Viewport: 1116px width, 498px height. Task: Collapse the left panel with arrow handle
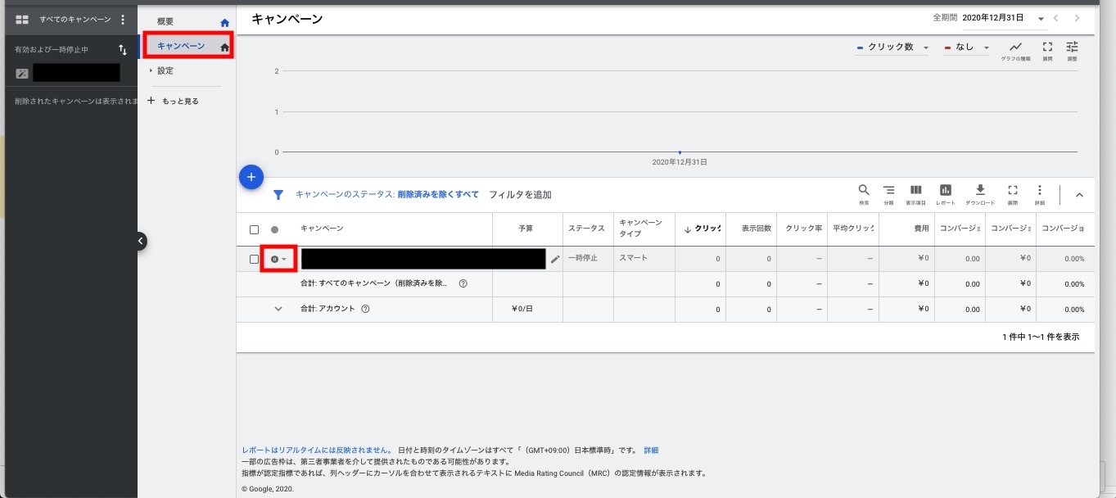coord(140,241)
